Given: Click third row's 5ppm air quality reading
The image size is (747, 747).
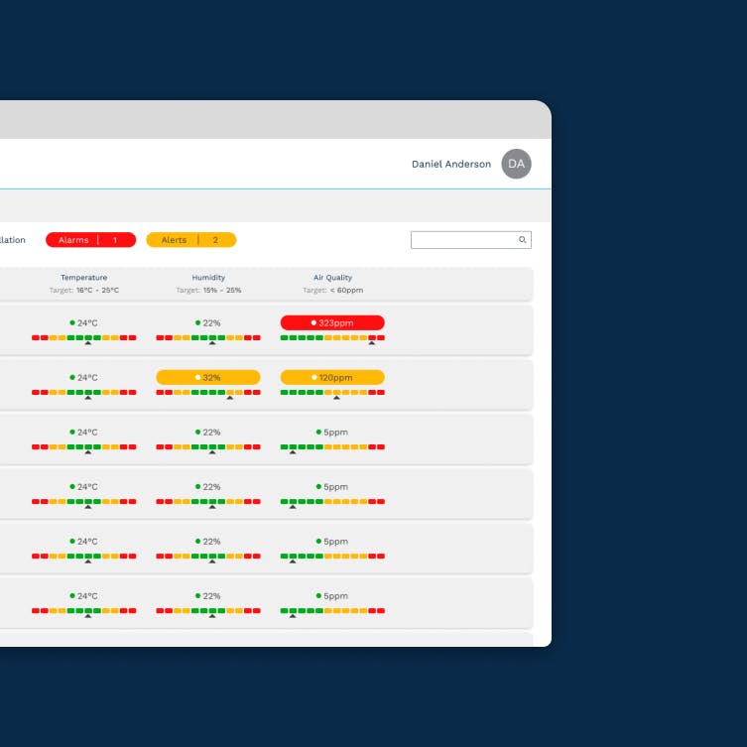Looking at the screenshot, I should (x=332, y=433).
